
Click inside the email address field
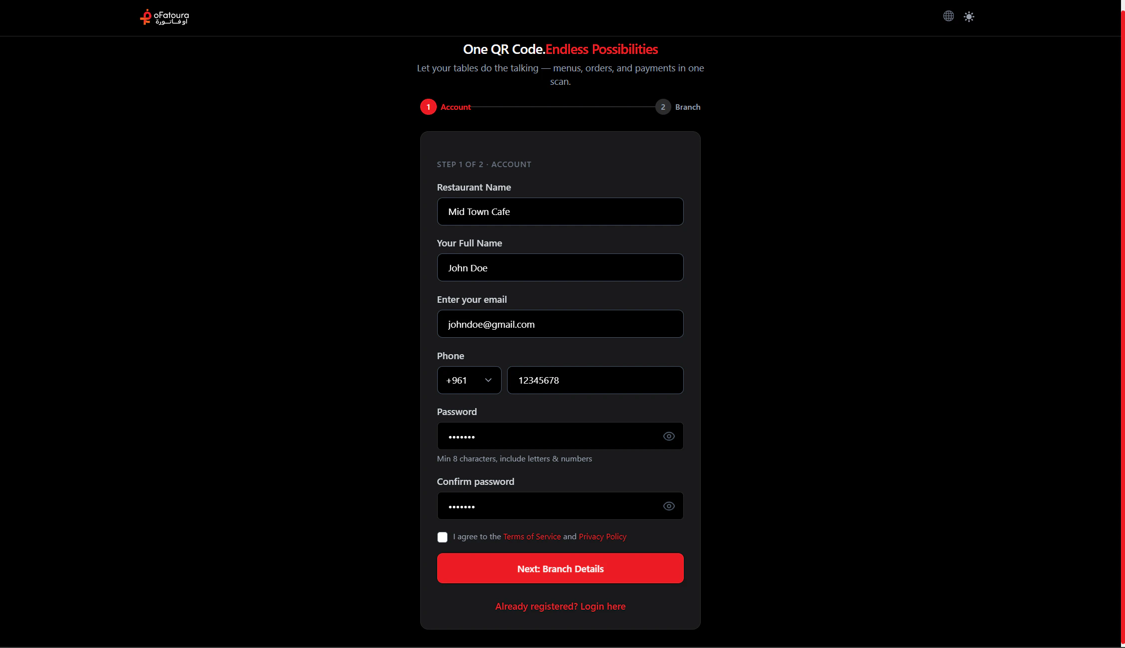coord(560,324)
